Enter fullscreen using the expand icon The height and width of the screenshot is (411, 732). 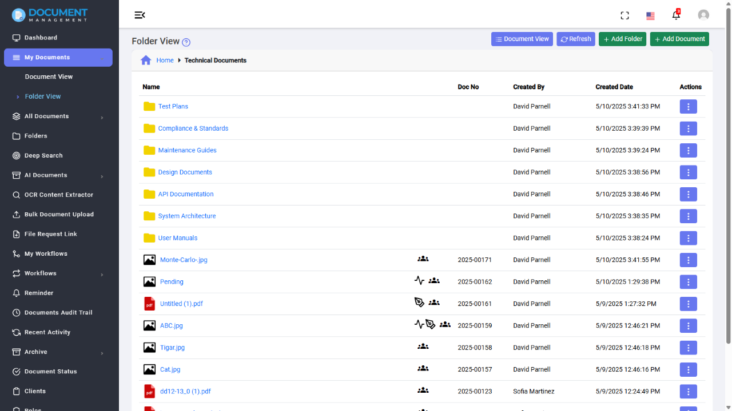click(624, 15)
